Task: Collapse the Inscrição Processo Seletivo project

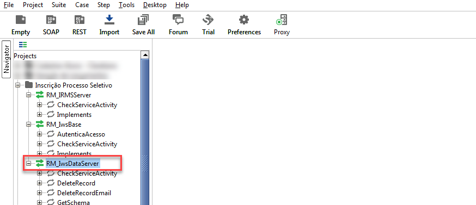Action: tap(17, 85)
